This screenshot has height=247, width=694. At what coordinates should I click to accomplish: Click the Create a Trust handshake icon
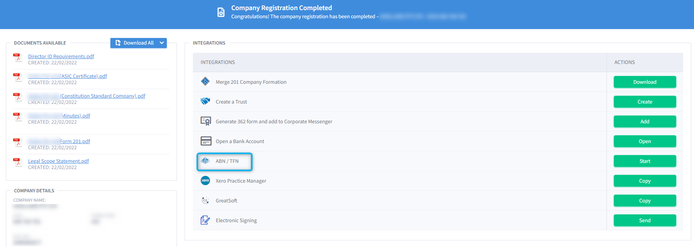pos(205,101)
